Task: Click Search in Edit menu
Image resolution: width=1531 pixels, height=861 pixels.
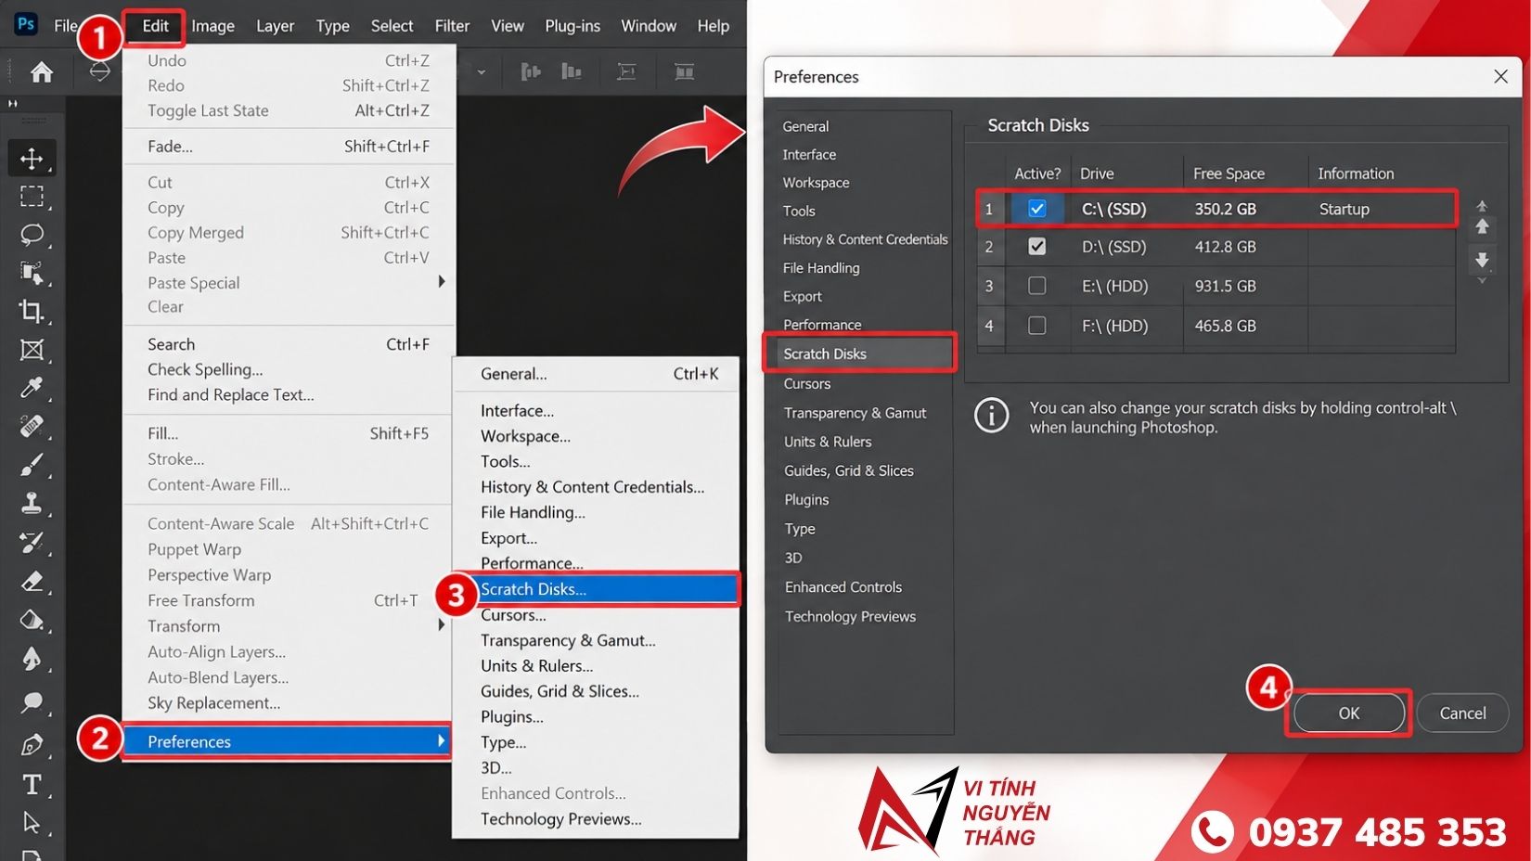Action: 289,344
